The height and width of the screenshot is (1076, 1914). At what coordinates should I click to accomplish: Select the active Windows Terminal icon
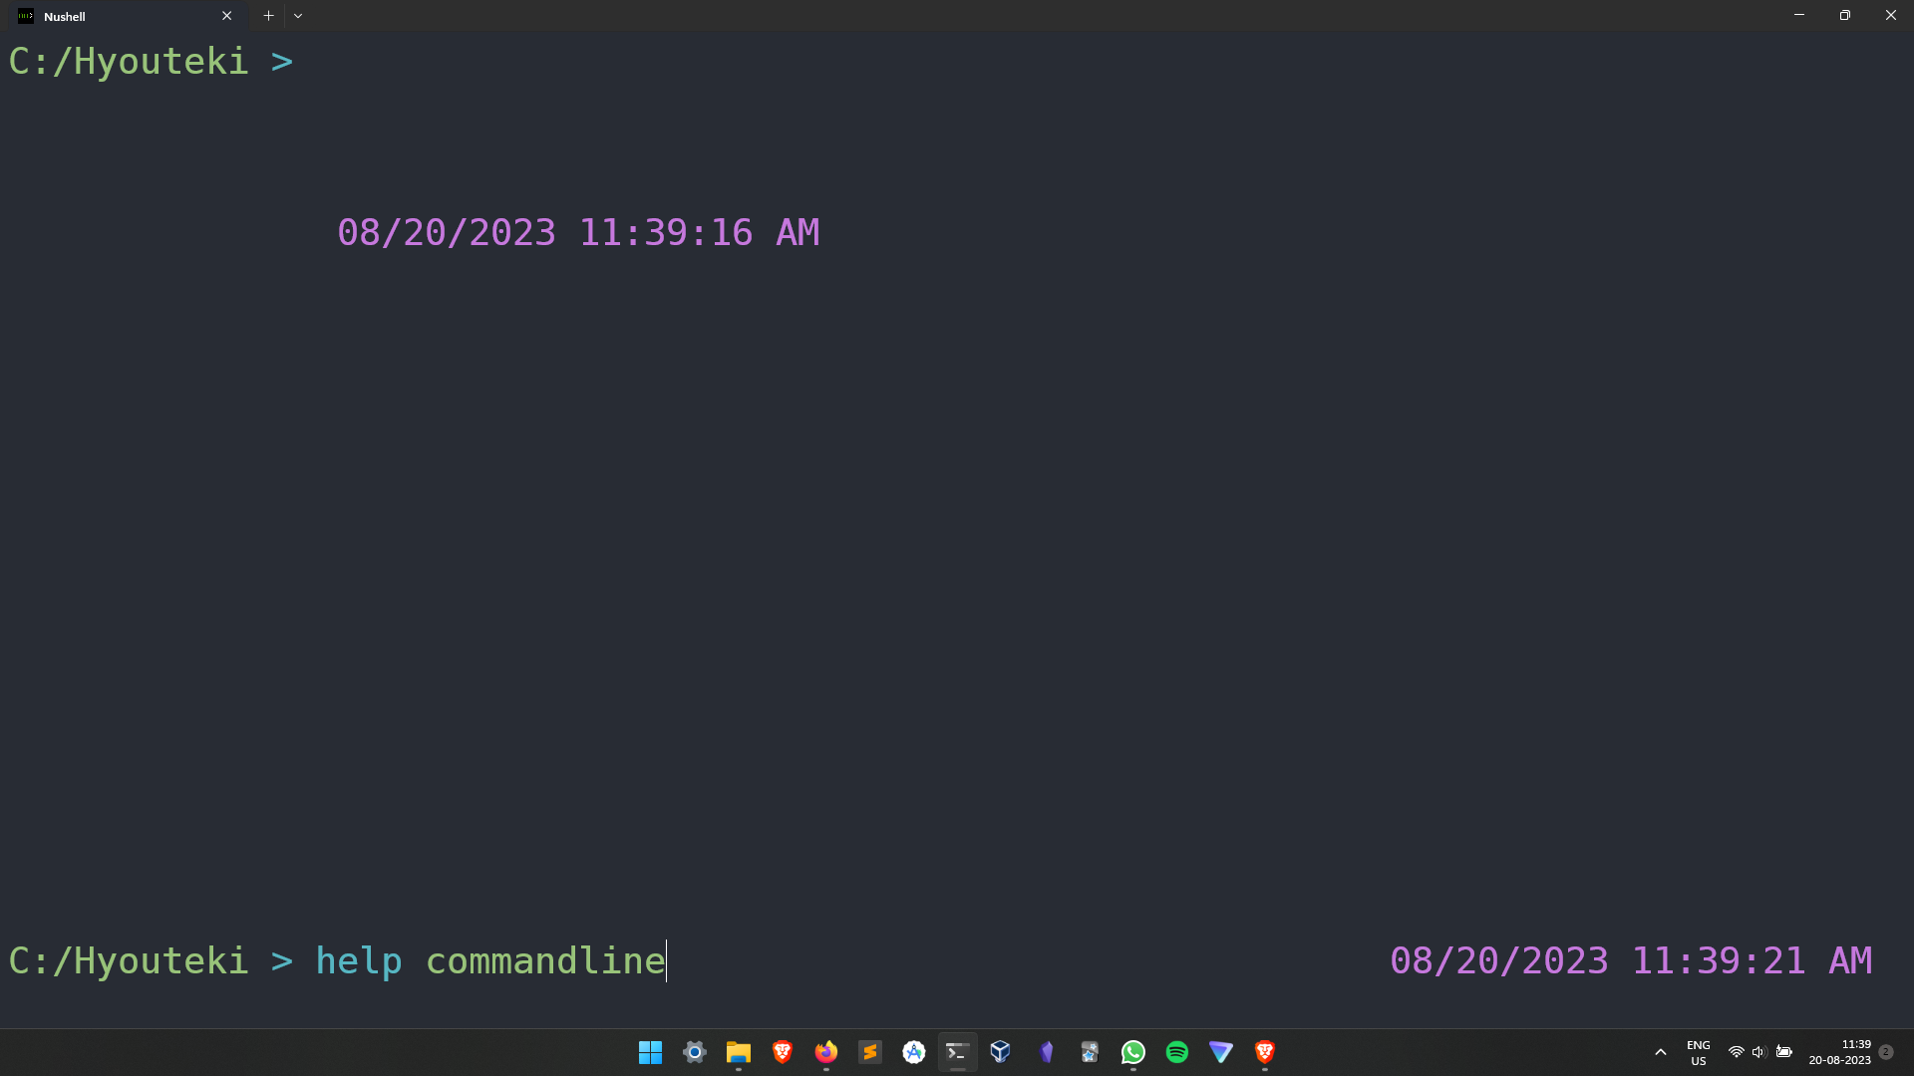click(957, 1052)
